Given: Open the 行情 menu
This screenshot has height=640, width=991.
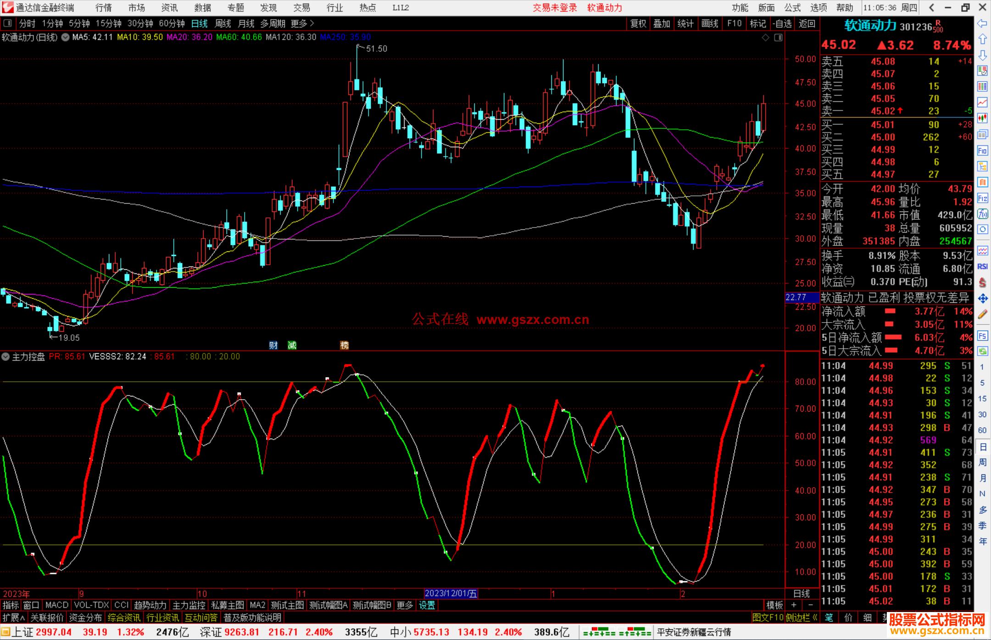Looking at the screenshot, I should 103,8.
